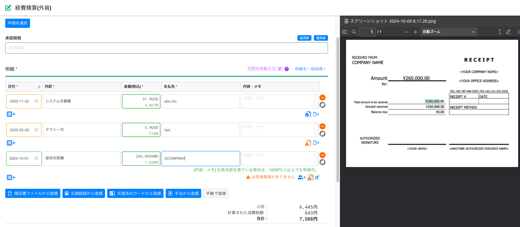Click 交通系ICカードから登録 button
Viewport: 520px width, 227px height.
pos(135,193)
